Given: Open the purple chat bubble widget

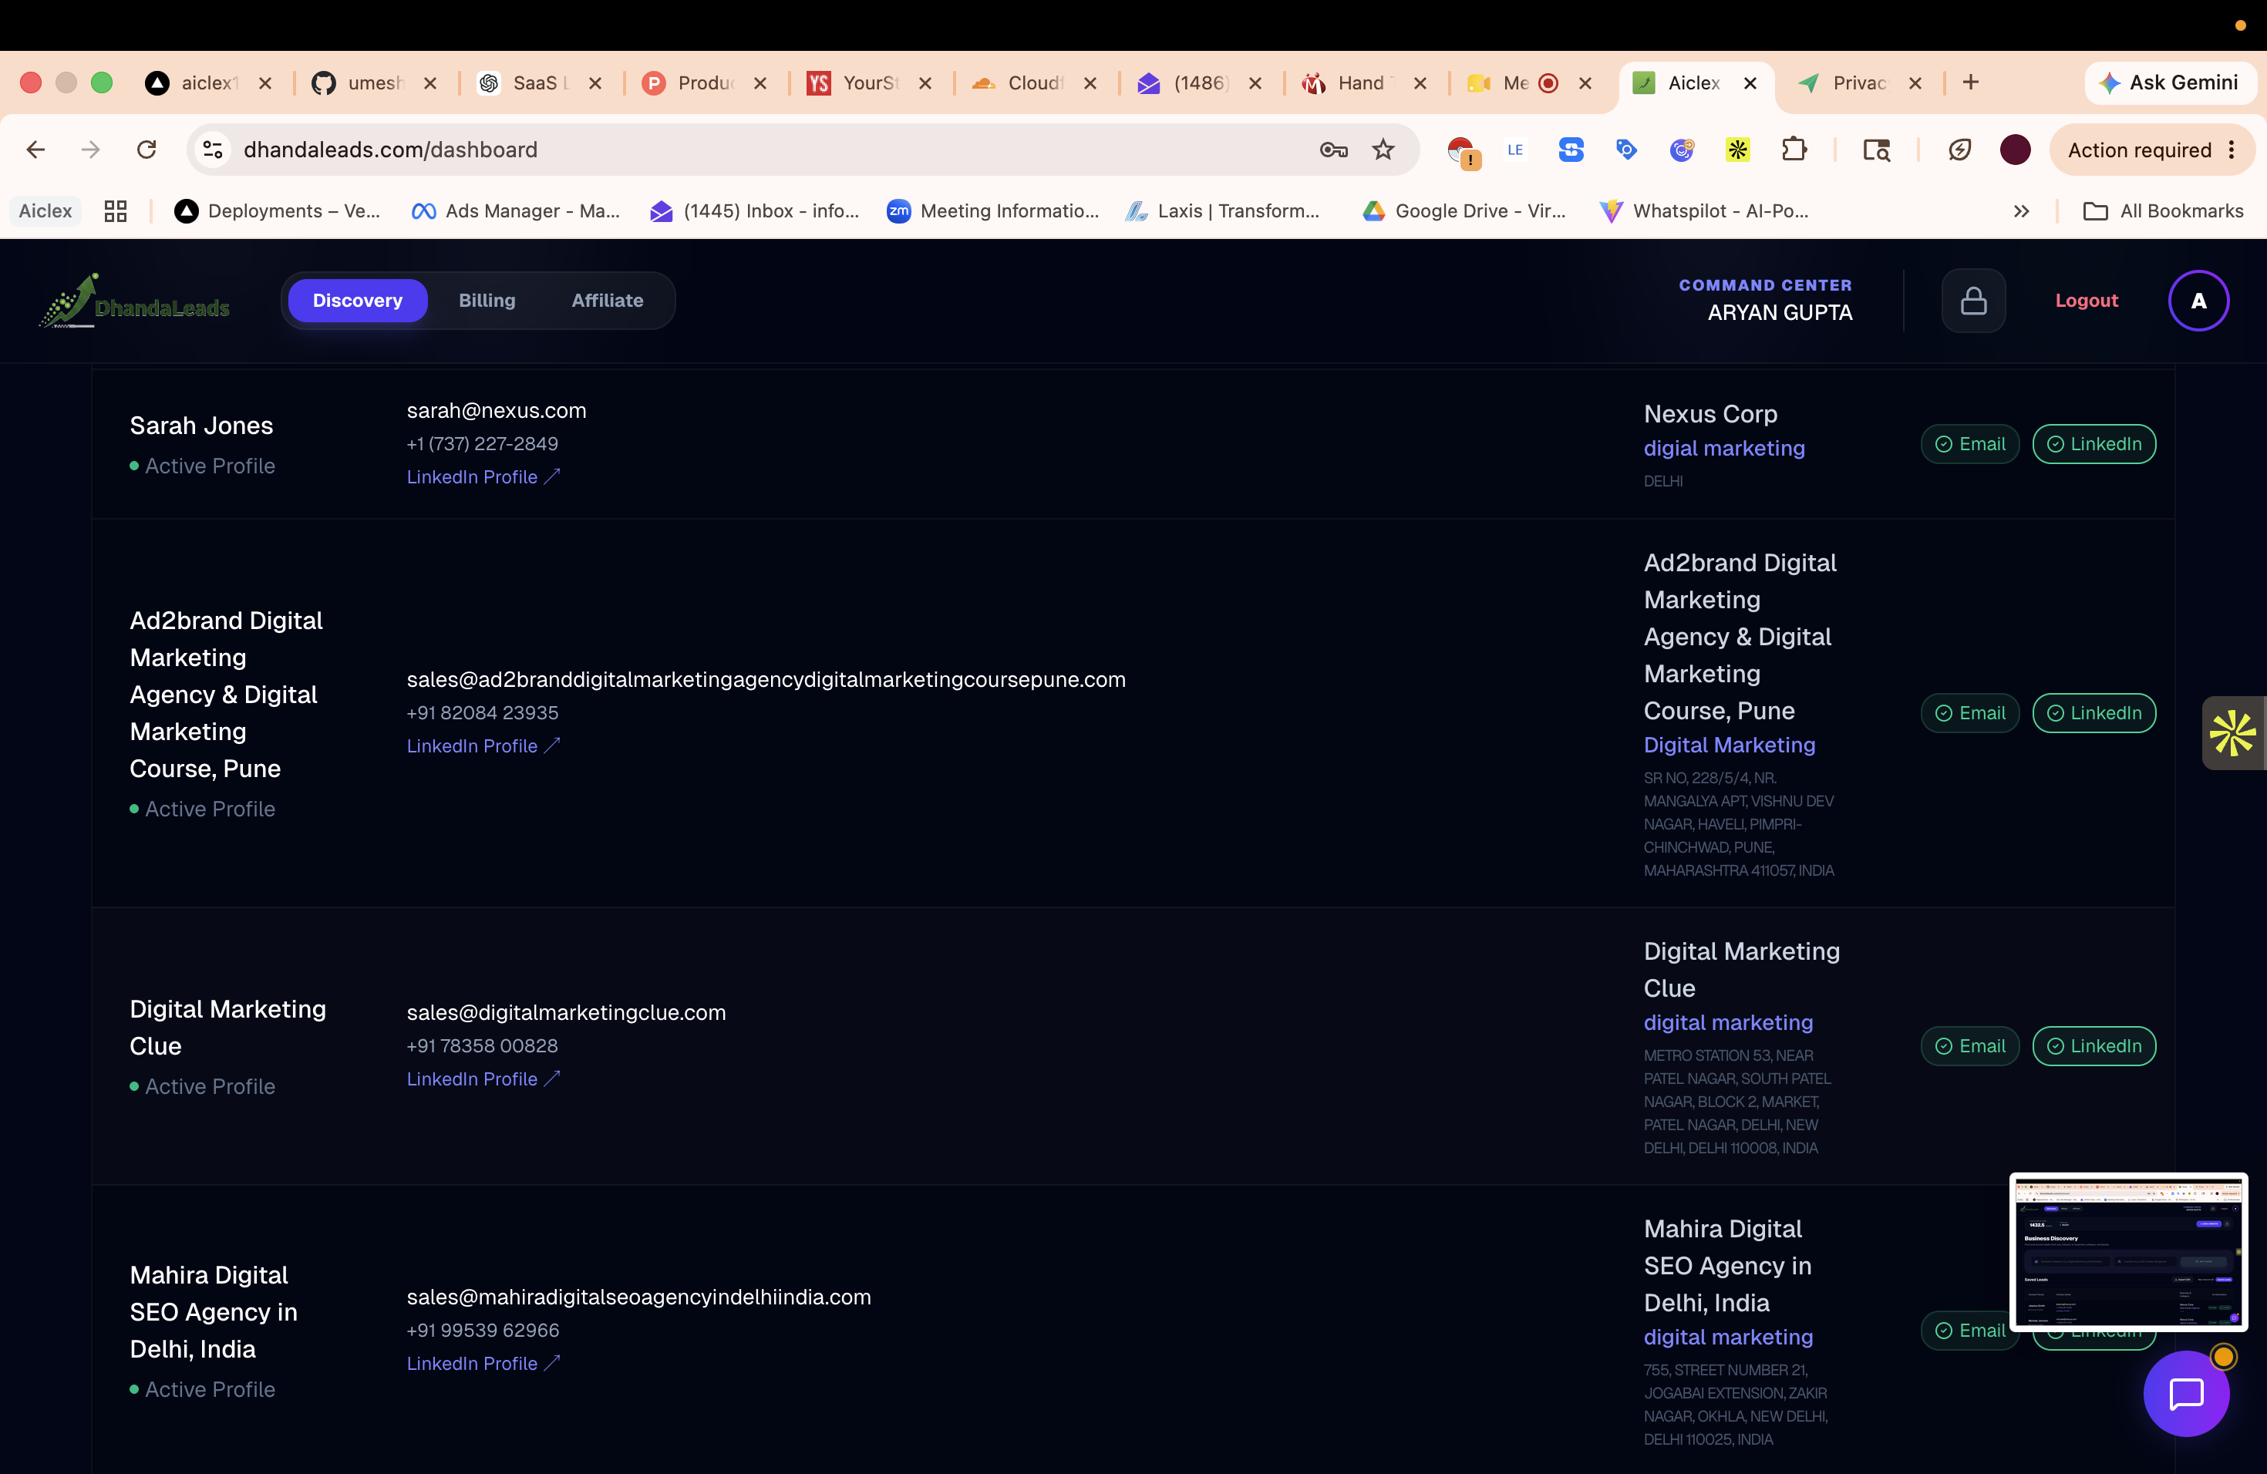Looking at the screenshot, I should pyautogui.click(x=2186, y=1393).
